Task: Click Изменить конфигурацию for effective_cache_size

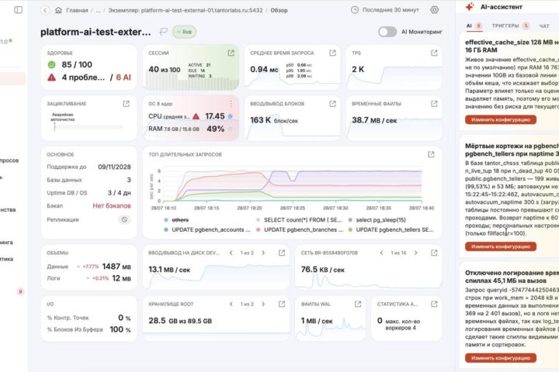Action: click(501, 120)
